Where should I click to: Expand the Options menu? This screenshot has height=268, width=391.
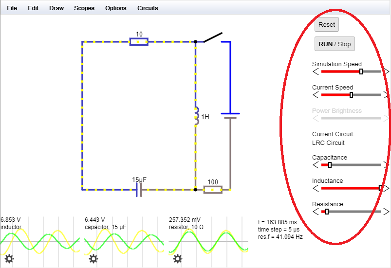pyautogui.click(x=115, y=8)
